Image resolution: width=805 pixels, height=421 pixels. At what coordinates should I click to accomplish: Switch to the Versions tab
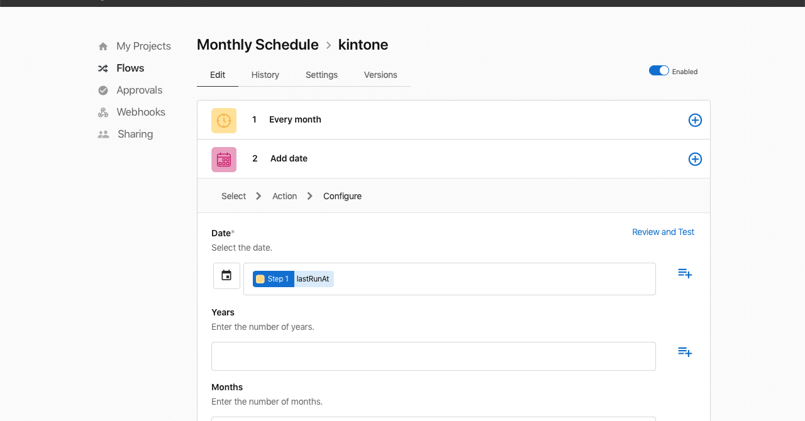(x=380, y=75)
